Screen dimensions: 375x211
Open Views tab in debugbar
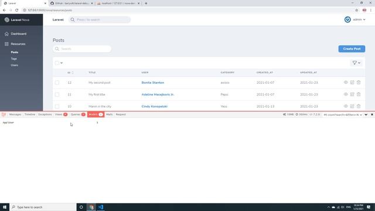click(x=61, y=115)
